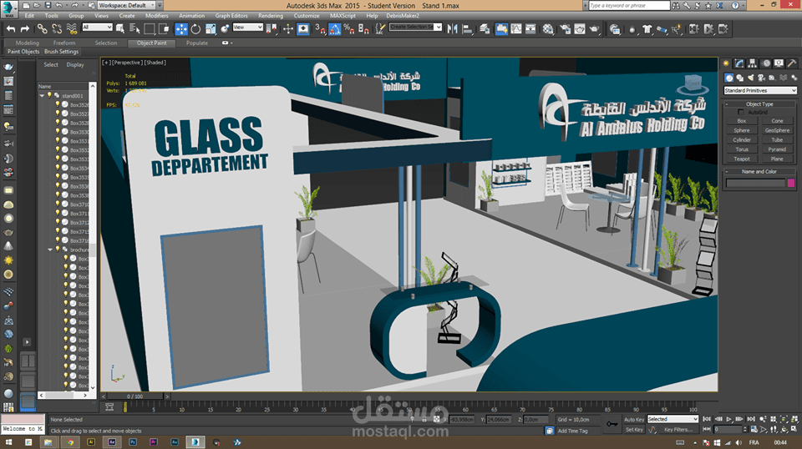This screenshot has height=449, width=802.
Task: Toggle the Percent Snap icon
Action: click(349, 29)
